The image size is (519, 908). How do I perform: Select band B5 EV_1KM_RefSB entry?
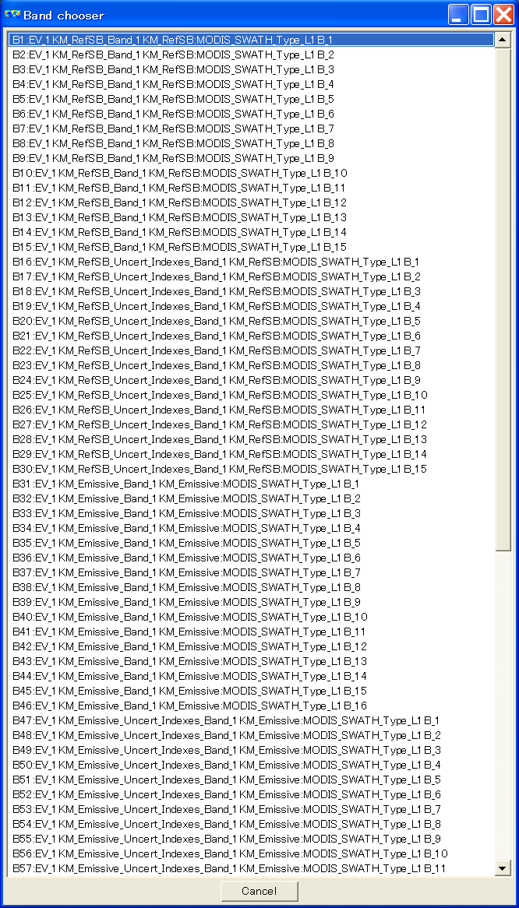coord(252,99)
